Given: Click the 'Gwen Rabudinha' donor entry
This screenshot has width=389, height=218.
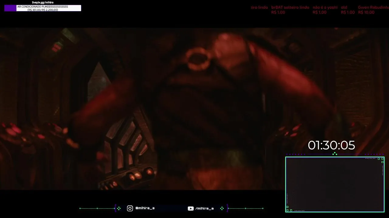Looking at the screenshot, I should click(374, 10).
